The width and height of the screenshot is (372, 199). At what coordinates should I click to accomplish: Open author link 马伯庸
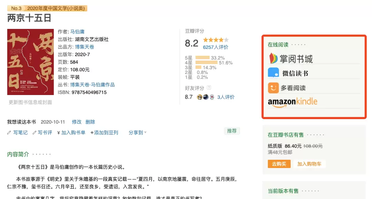click(77, 32)
